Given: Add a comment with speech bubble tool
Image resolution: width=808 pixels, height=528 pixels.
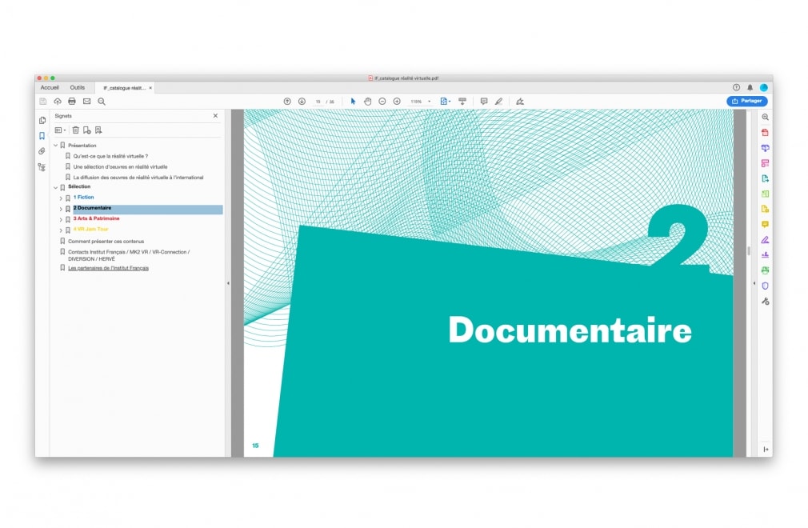Looking at the screenshot, I should coord(483,102).
